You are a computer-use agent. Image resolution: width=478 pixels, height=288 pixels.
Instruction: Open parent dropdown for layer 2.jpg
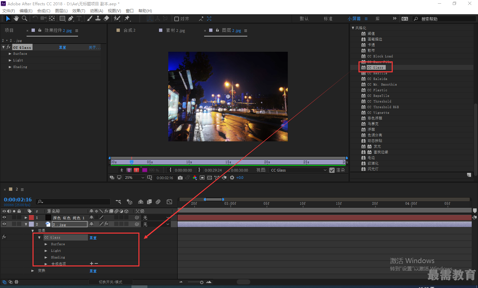[x=156, y=224]
